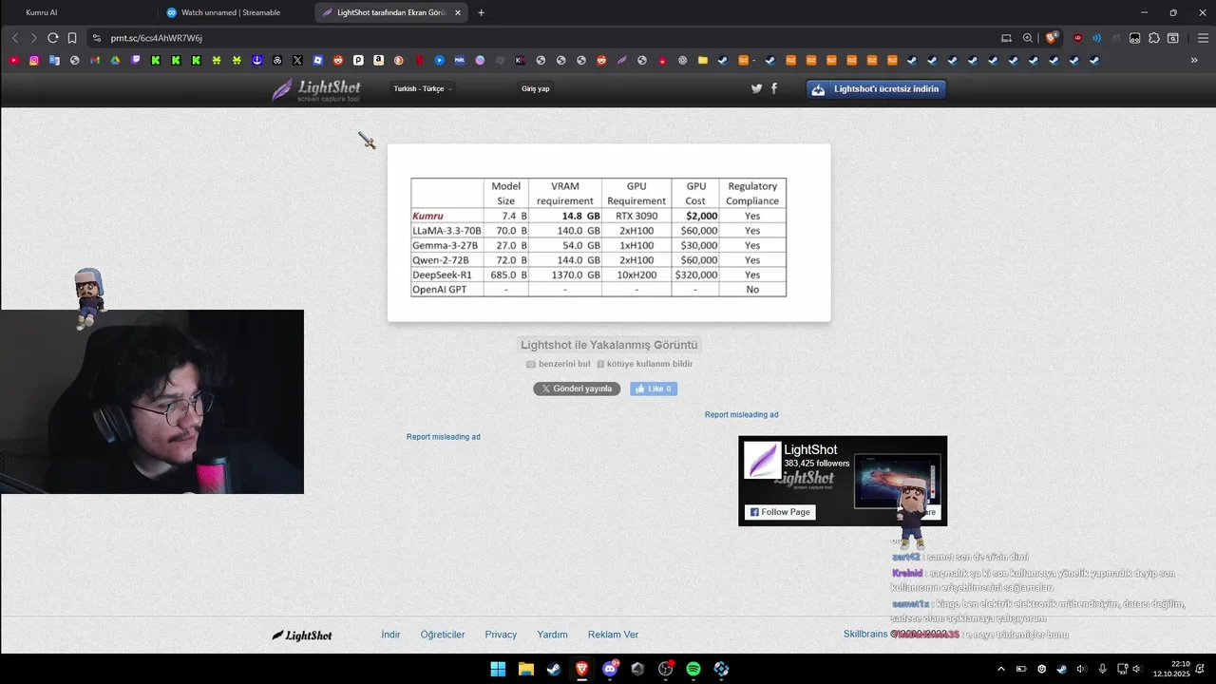
Task: Click the Privacy footer link
Action: pos(501,635)
